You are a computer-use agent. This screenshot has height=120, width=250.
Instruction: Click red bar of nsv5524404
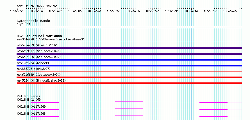pos(129,83)
